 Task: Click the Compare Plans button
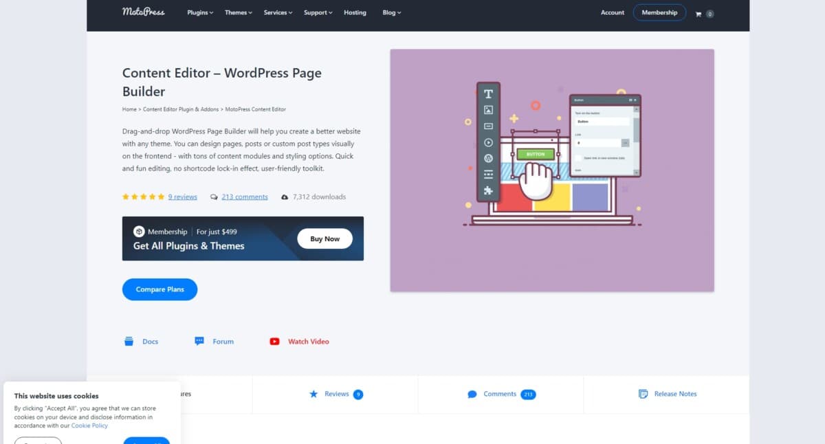coord(159,289)
